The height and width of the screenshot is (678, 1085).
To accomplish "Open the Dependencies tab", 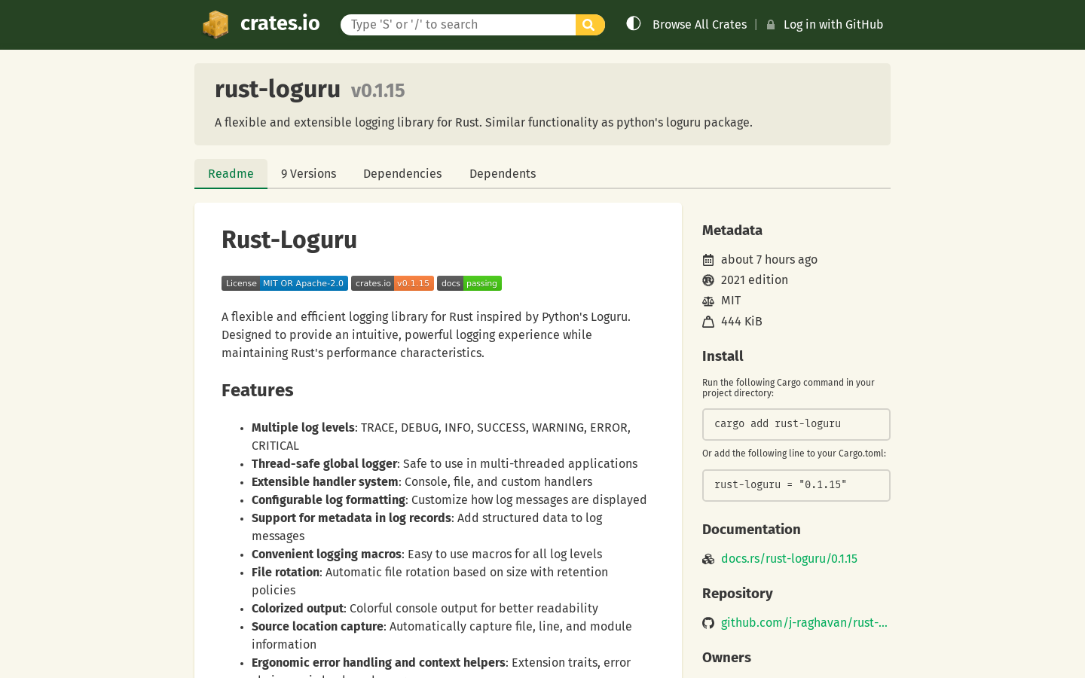I will coord(402,174).
